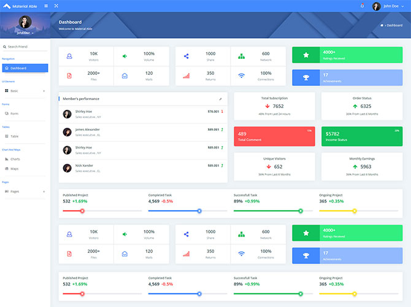Click the Pages sidebar item icon
Viewport: 411px width, 307px height.
pyautogui.click(x=7, y=192)
